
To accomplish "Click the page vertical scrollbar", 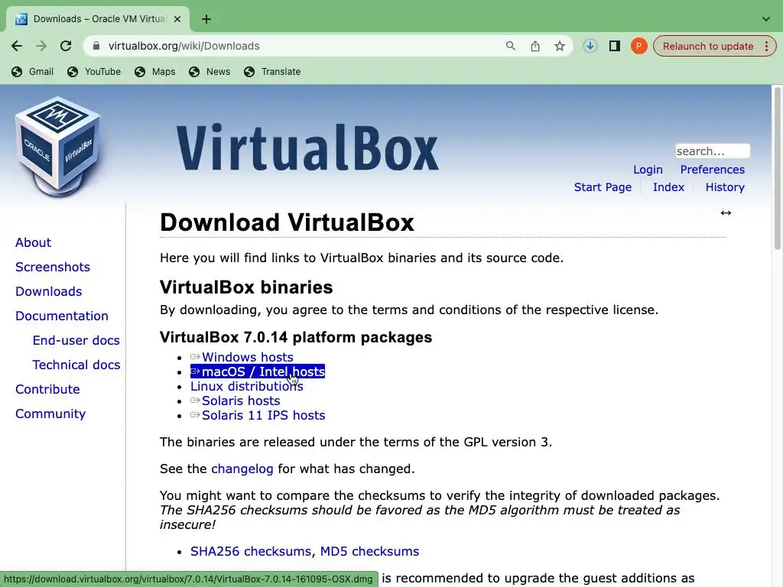I will coord(778,168).
